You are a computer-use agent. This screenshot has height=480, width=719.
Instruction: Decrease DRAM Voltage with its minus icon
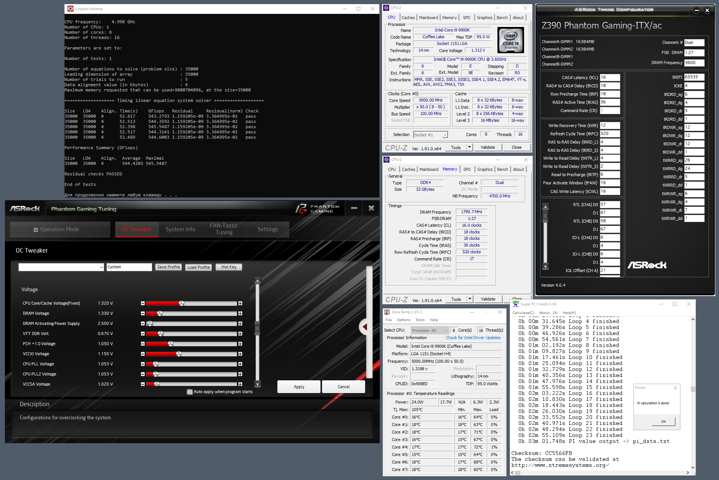[142, 313]
